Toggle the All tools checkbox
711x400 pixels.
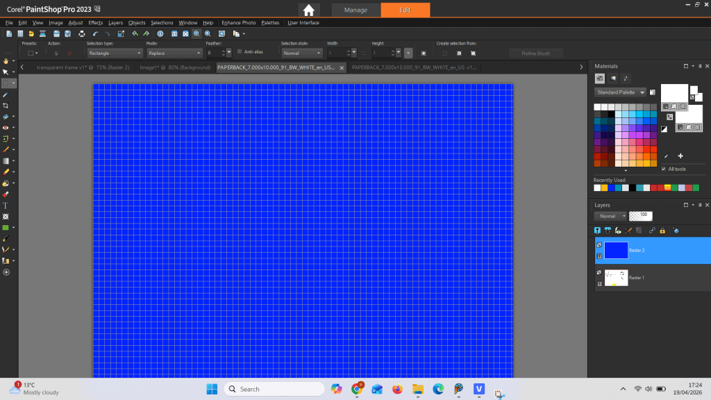(x=664, y=169)
